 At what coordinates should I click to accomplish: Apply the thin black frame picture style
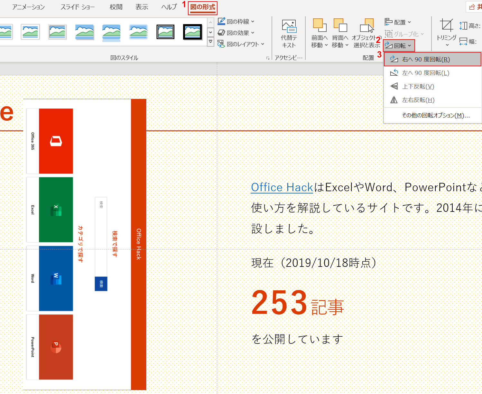[165, 32]
